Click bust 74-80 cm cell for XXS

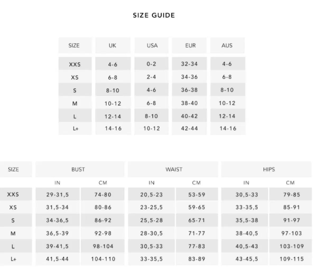pos(103,195)
